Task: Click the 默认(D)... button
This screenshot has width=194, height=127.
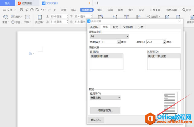Action: coord(96,120)
